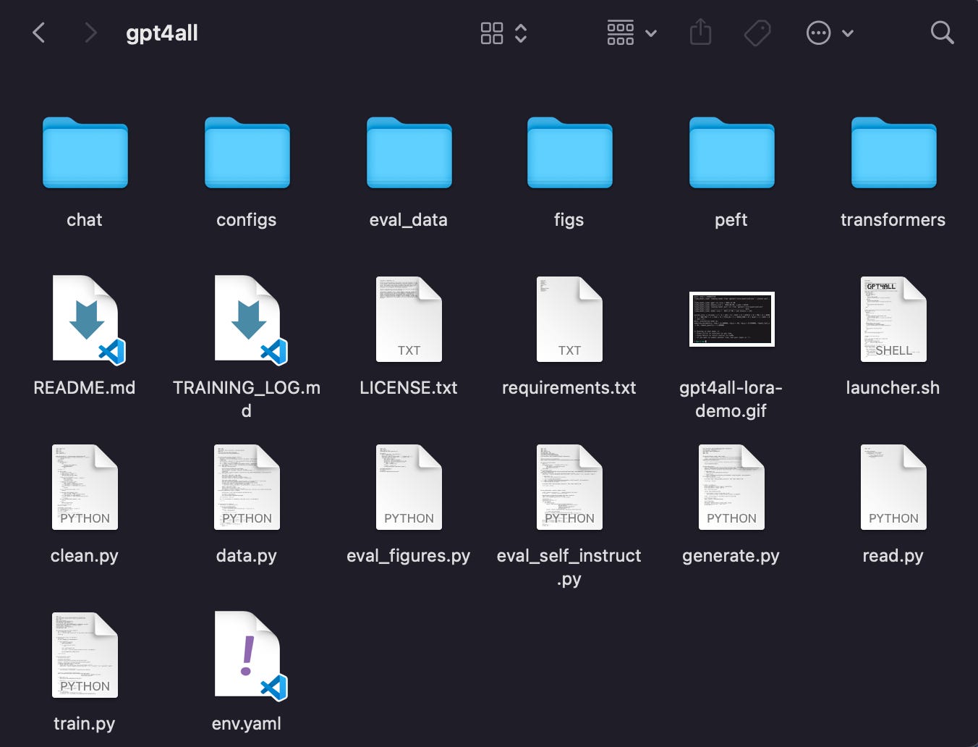Click the 'configs' folder name
Image resolution: width=978 pixels, height=747 pixels.
pos(247,220)
